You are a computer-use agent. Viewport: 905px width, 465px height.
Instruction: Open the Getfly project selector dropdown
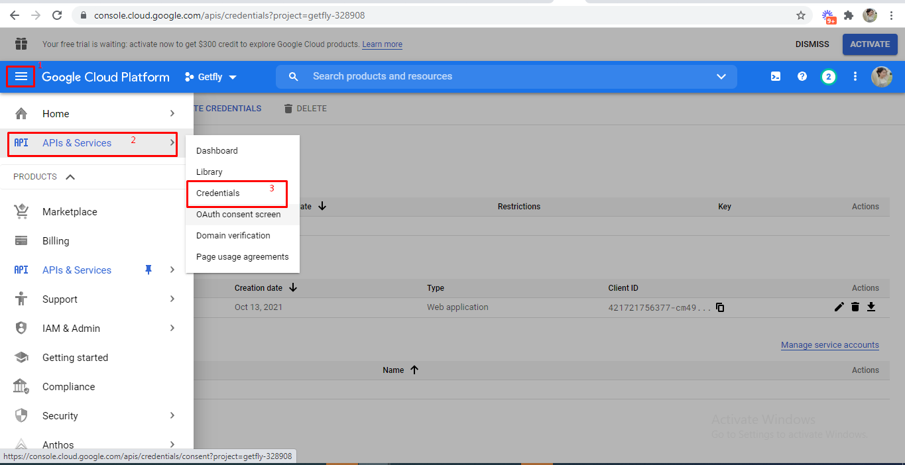pos(211,77)
